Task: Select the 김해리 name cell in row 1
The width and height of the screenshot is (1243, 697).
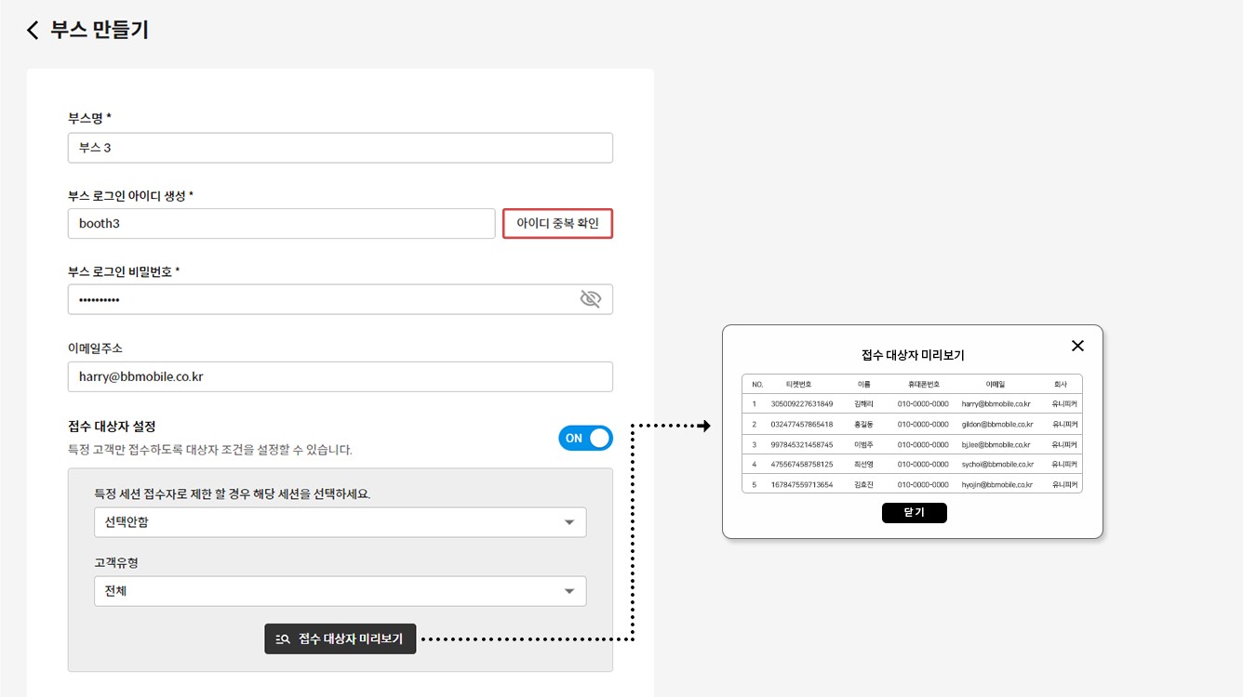Action: coord(863,404)
